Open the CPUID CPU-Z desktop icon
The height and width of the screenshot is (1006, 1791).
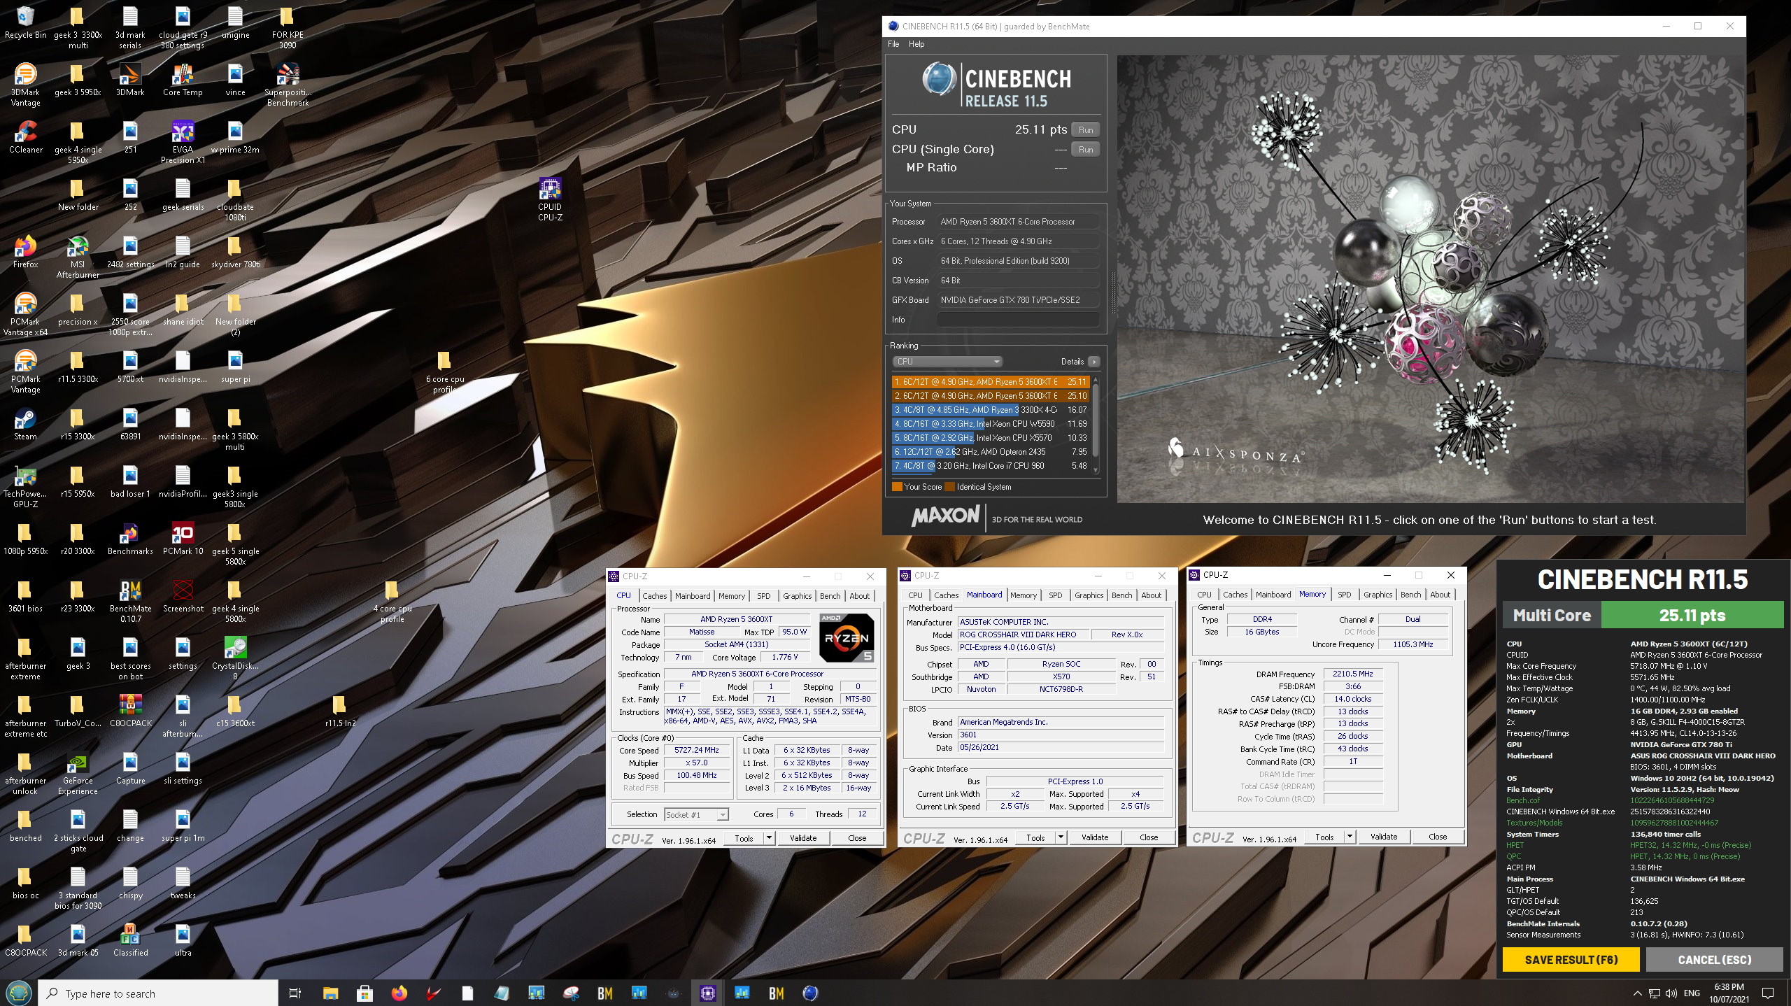[x=550, y=200]
